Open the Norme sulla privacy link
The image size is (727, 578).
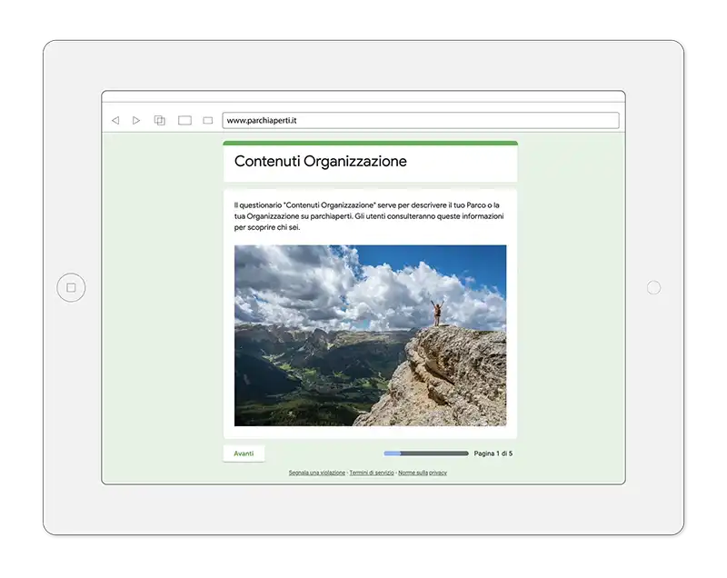(x=423, y=473)
